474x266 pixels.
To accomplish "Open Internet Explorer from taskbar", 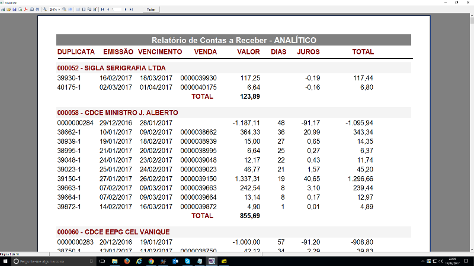I will pyautogui.click(x=139, y=261).
